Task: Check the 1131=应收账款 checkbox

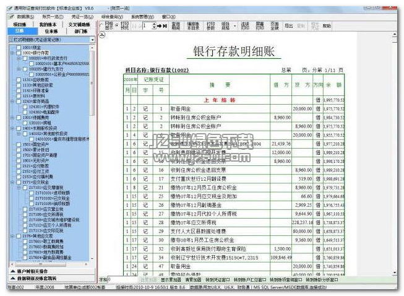Action: point(19,80)
